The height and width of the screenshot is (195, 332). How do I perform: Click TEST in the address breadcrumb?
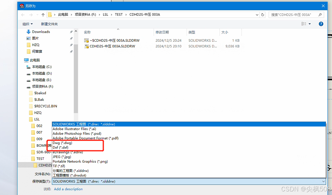[119, 15]
